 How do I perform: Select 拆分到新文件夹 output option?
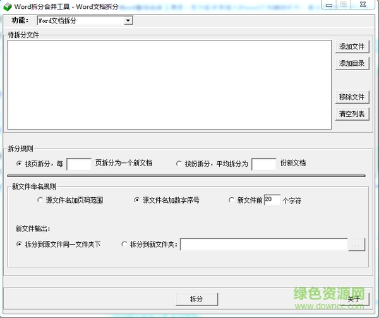pos(124,244)
